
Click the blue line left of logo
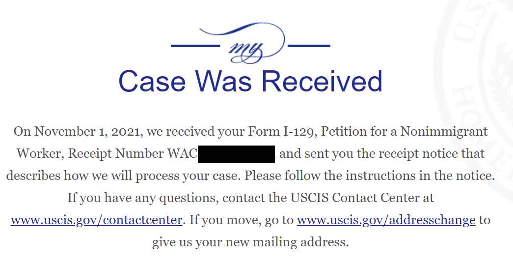[x=195, y=46]
